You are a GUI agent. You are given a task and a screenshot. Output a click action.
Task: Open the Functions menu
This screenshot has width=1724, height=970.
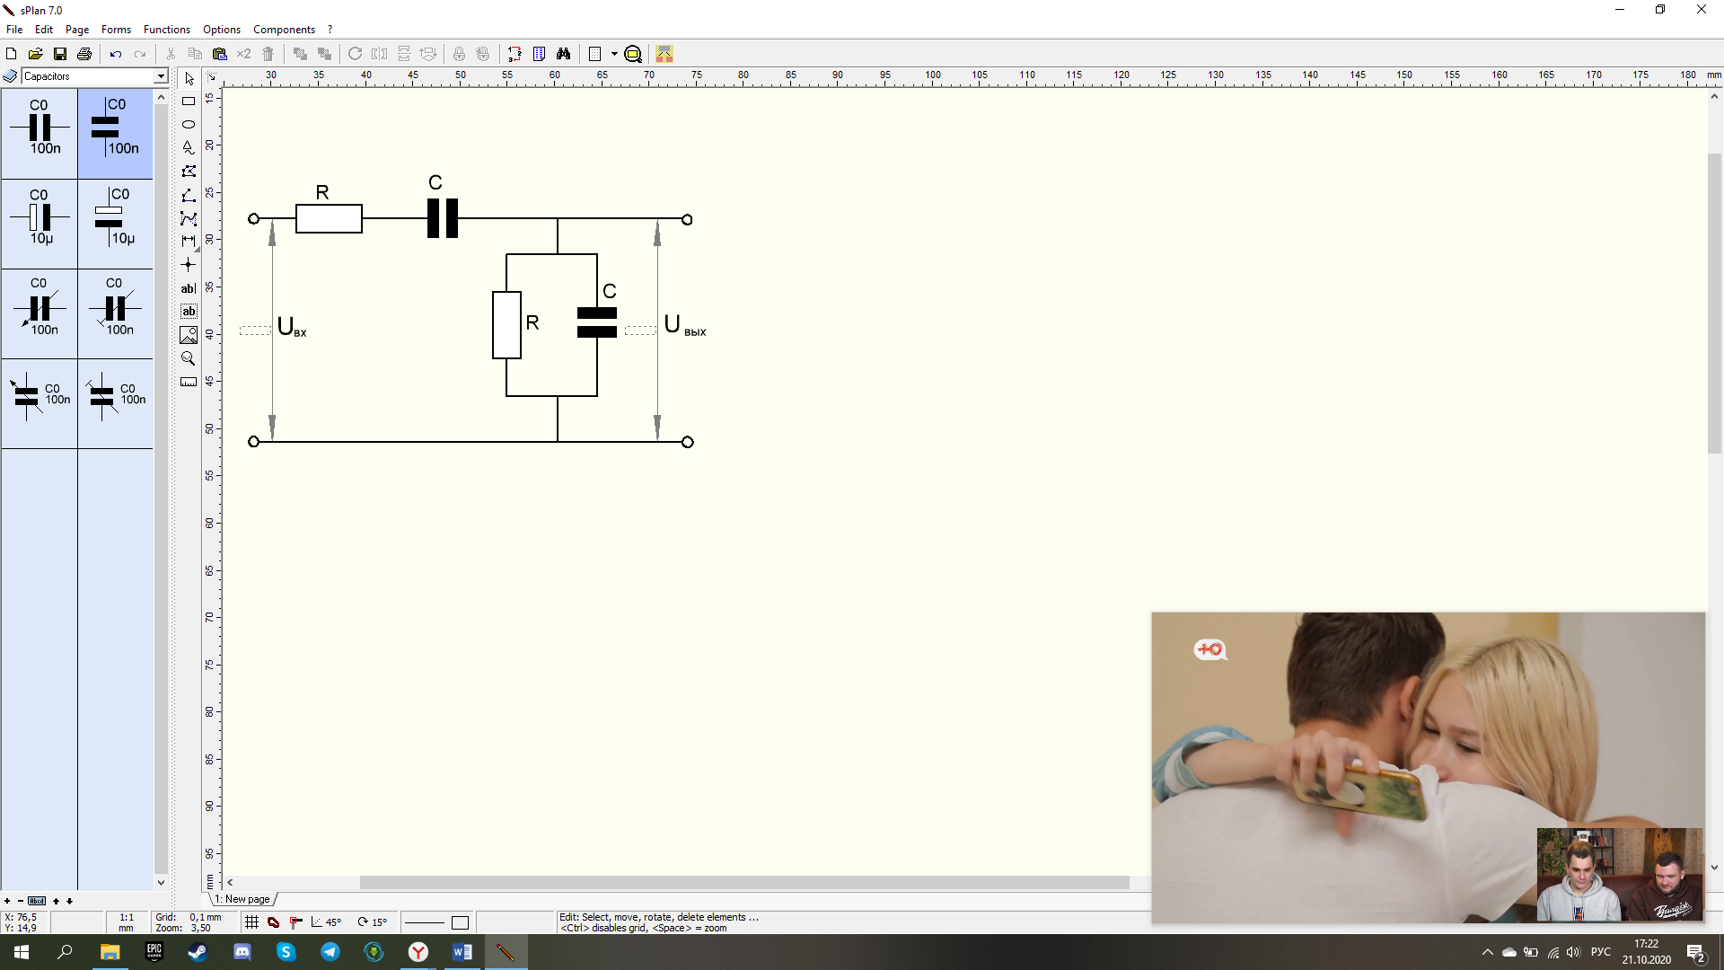[x=167, y=30]
